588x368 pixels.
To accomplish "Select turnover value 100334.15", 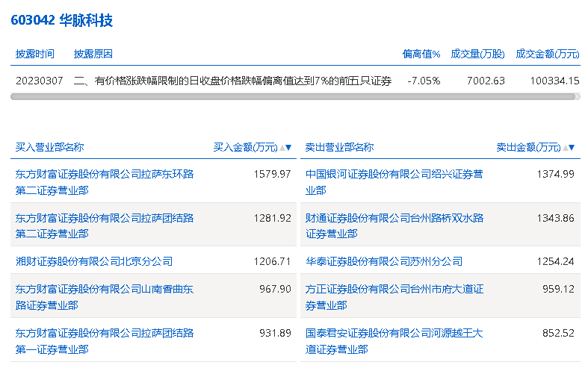I will 554,81.
